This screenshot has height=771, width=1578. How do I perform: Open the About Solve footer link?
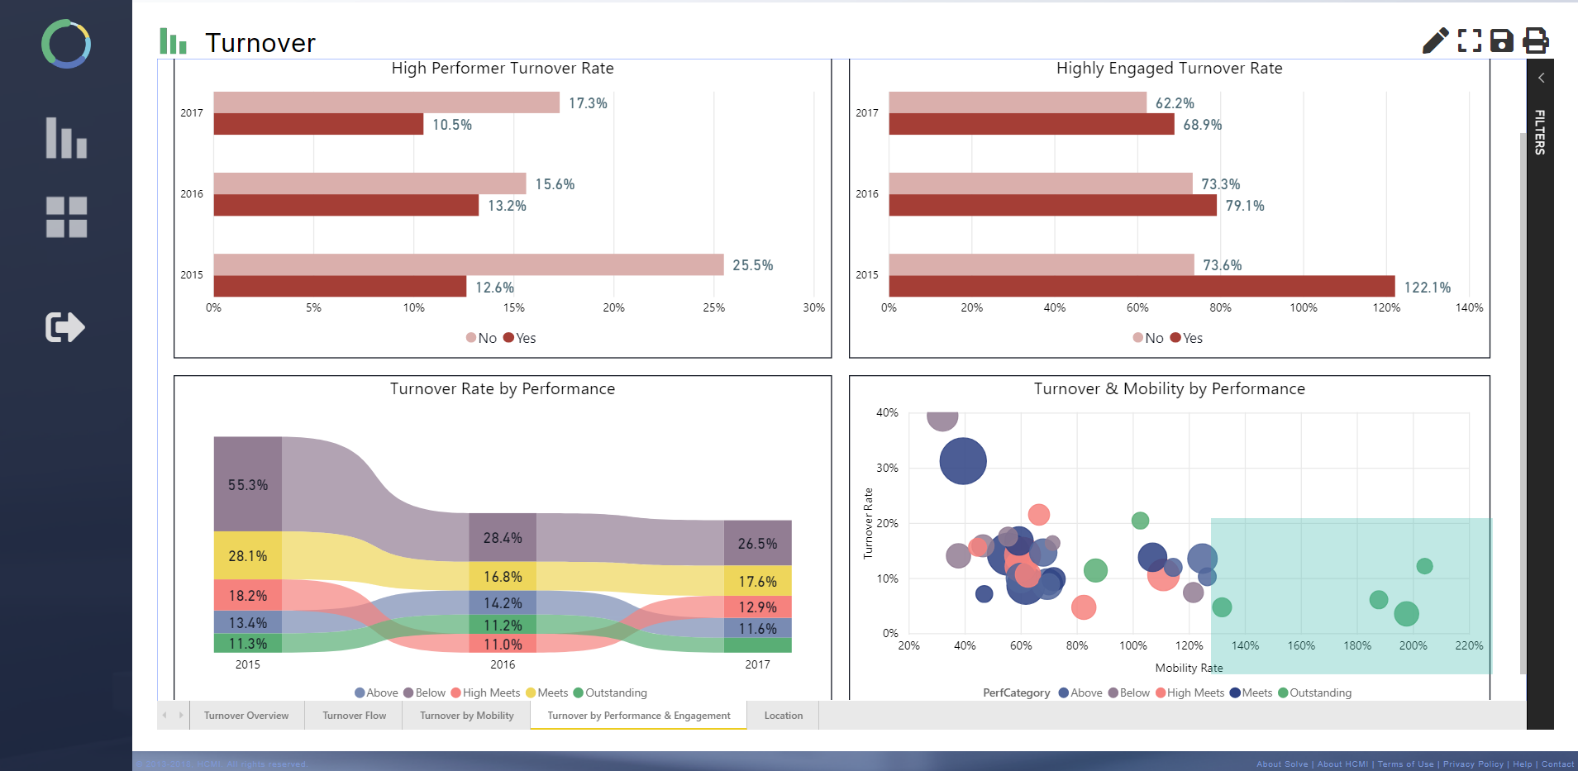(x=1282, y=764)
